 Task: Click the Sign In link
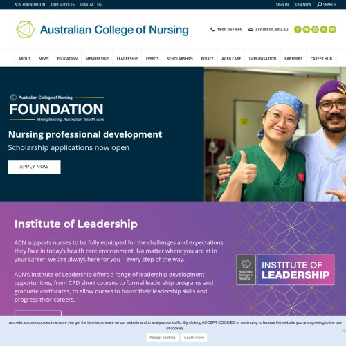[x=282, y=4]
